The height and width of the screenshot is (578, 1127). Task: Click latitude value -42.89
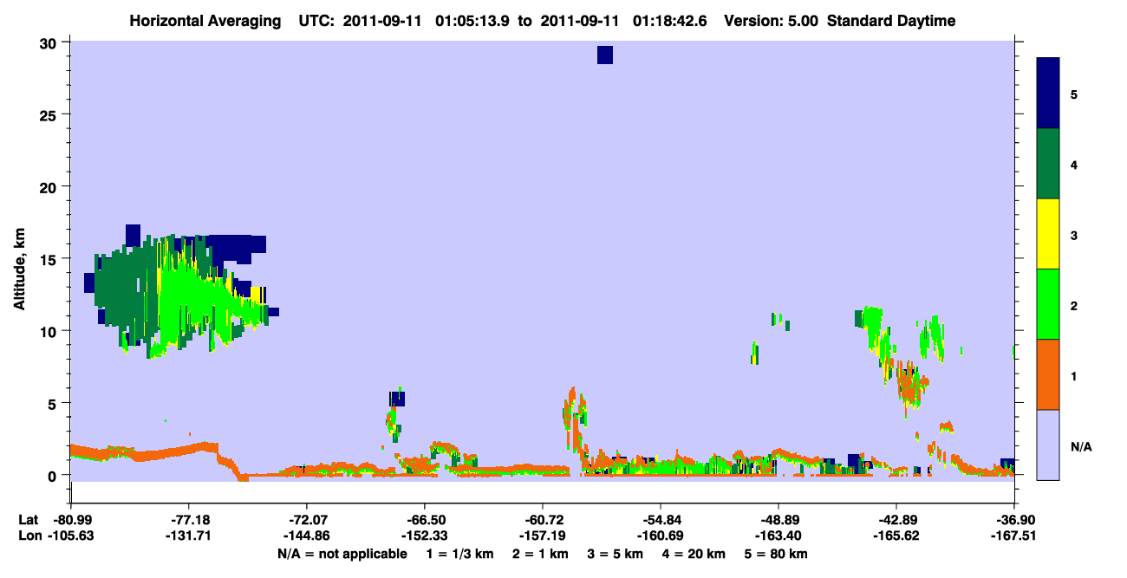coord(896,520)
